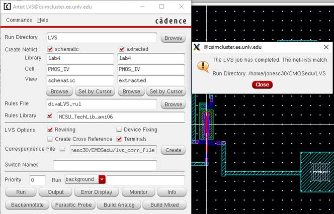Screen dimensions: 334x214
Task: Open the Commands menu
Action: [x=19, y=20]
